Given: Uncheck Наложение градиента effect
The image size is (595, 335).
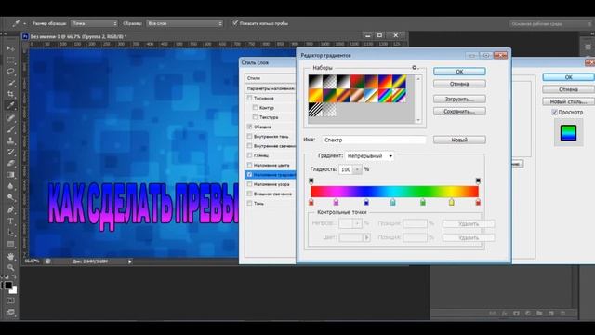Looking at the screenshot, I should click(249, 175).
